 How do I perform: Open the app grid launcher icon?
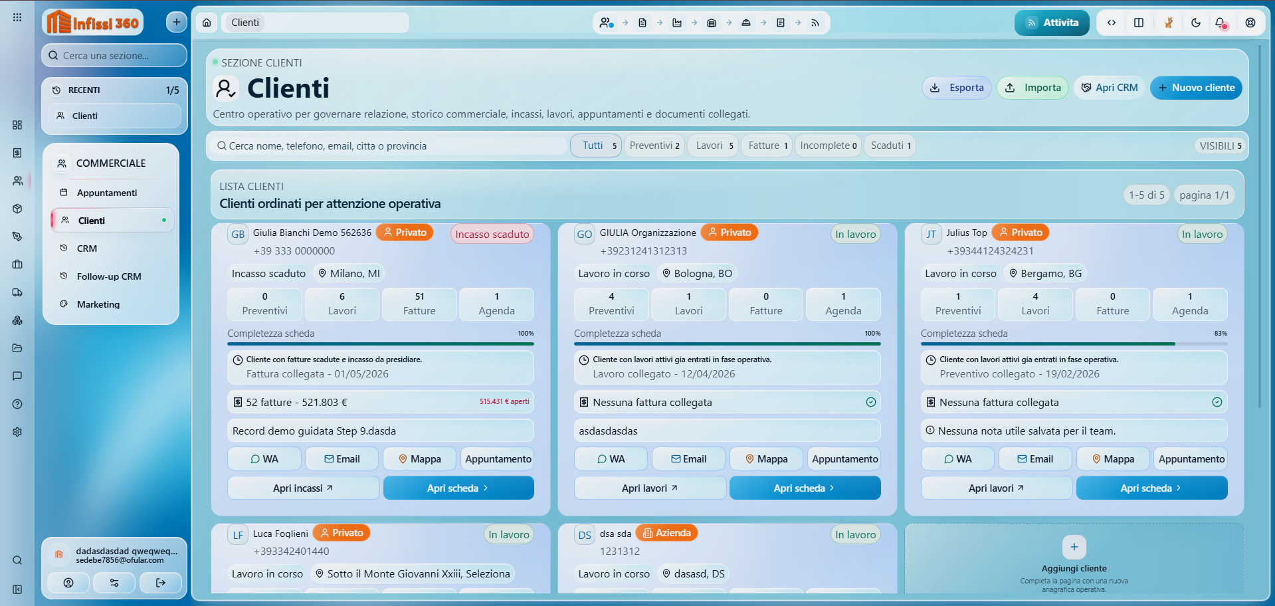(x=17, y=17)
